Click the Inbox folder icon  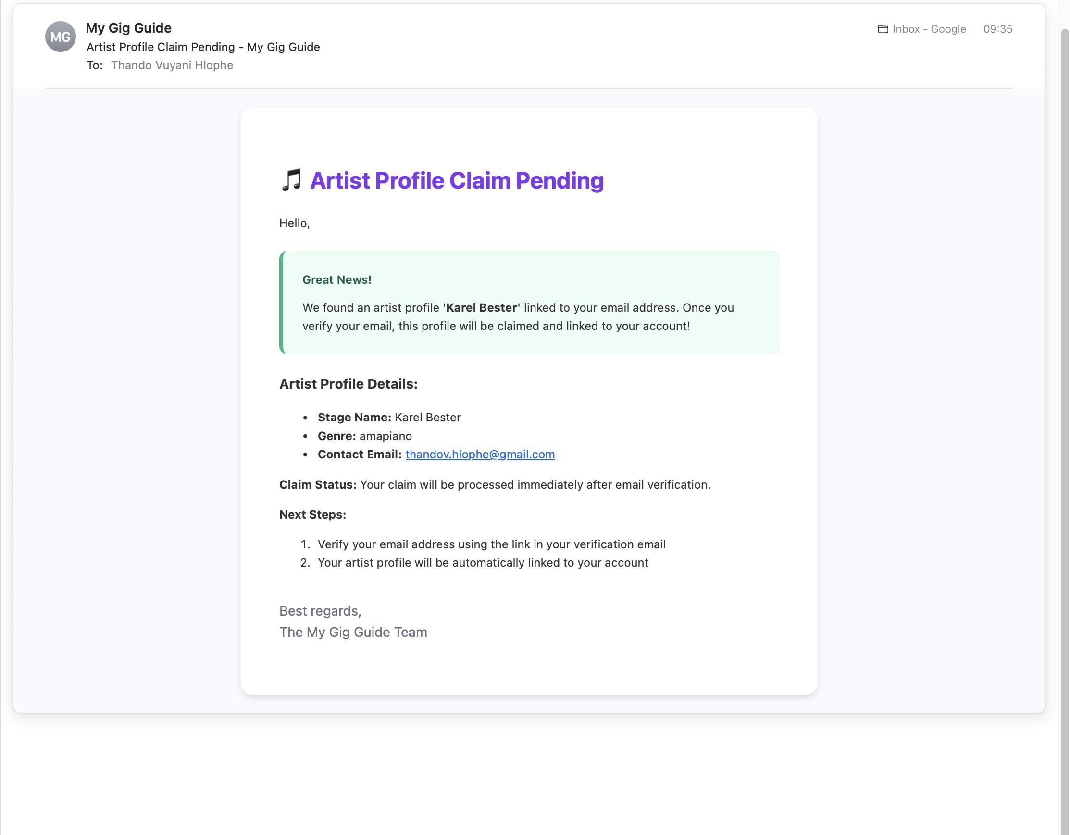coord(883,29)
